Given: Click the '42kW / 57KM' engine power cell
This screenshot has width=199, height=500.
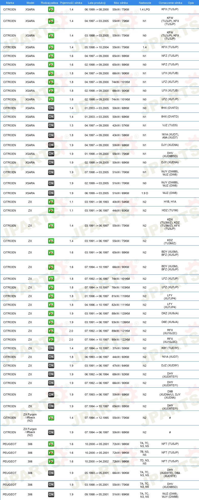Looking at the screenshot, I should click(121, 125).
